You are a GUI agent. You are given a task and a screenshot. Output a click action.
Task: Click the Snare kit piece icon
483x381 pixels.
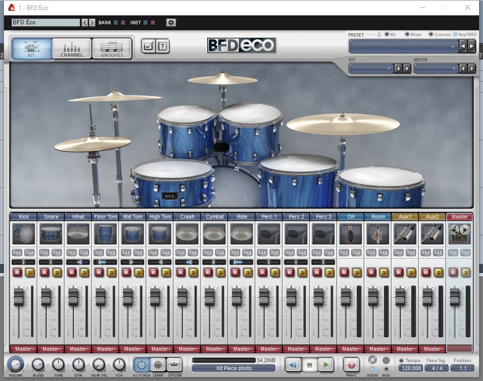51,234
